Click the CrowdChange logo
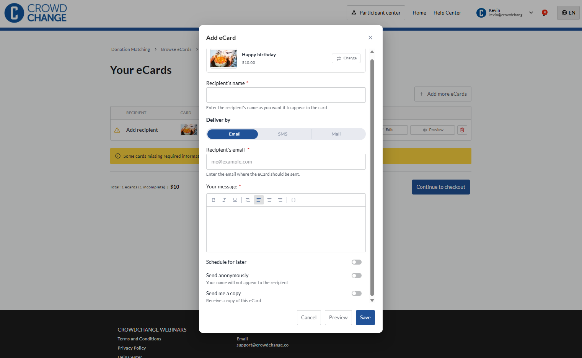The height and width of the screenshot is (358, 582). (36, 13)
